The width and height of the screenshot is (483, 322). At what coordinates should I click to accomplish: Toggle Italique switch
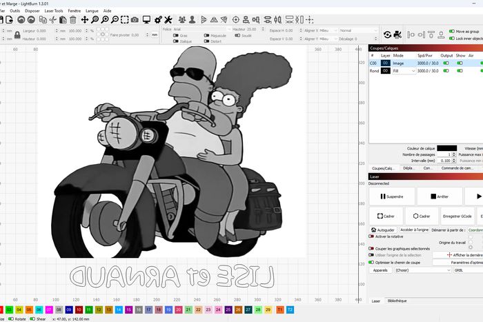176,41
